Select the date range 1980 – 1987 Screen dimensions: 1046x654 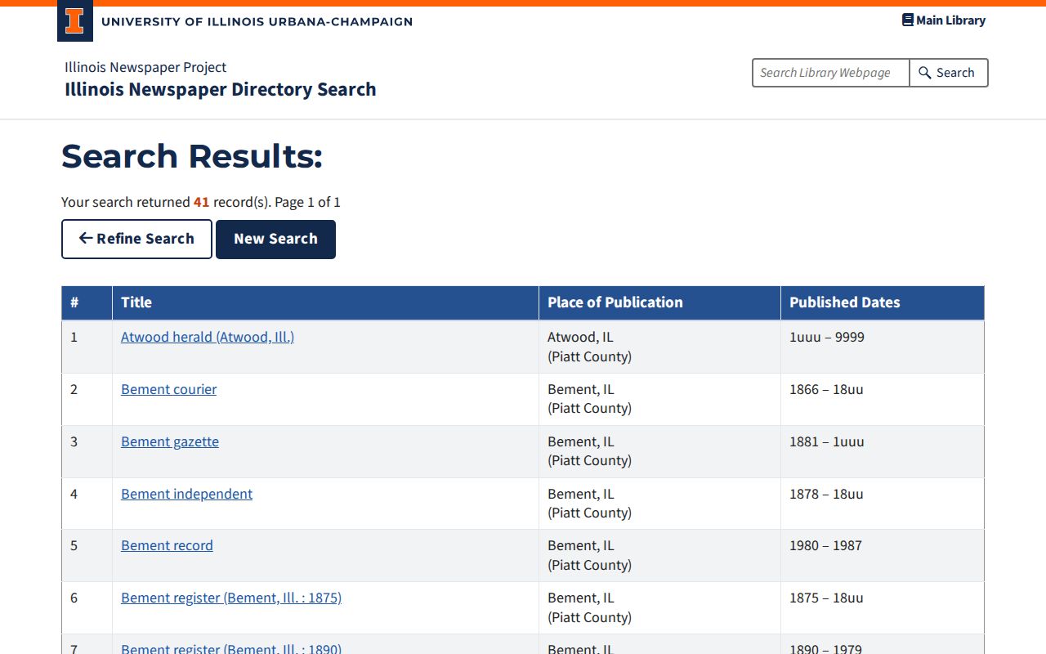825,545
